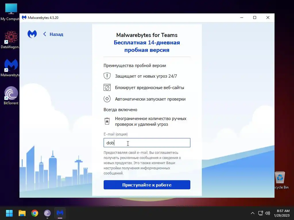Screen dimensions: 294x220
Task: Click the Преимущества пробной версии label
Action: tap(135, 66)
